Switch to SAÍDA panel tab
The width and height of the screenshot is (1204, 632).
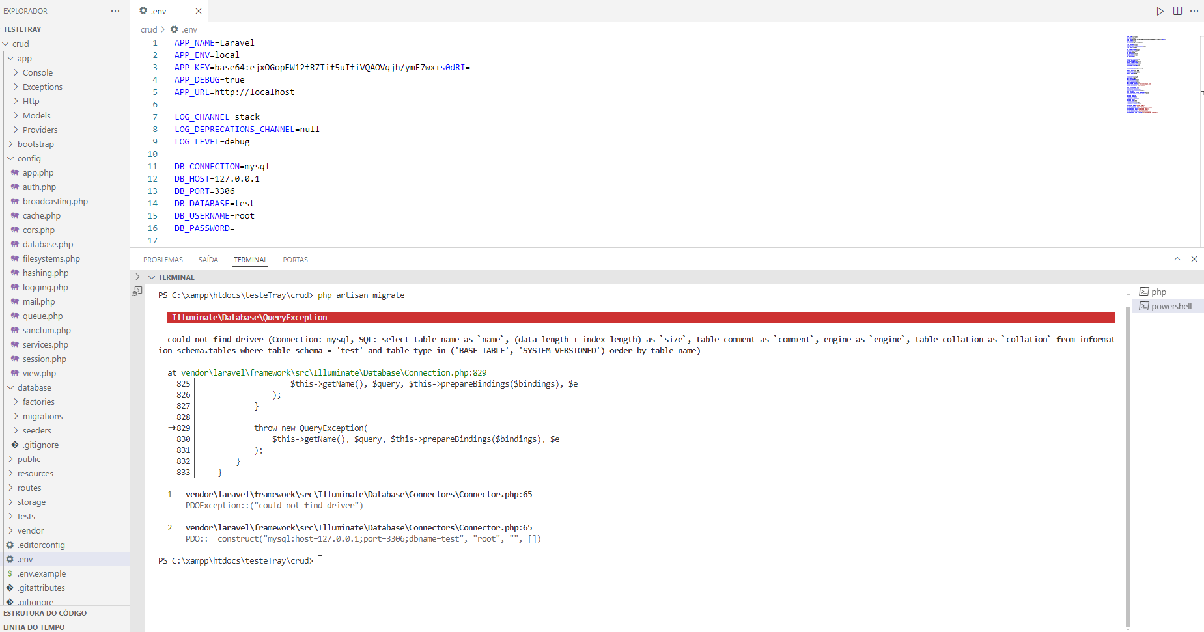tap(208, 260)
